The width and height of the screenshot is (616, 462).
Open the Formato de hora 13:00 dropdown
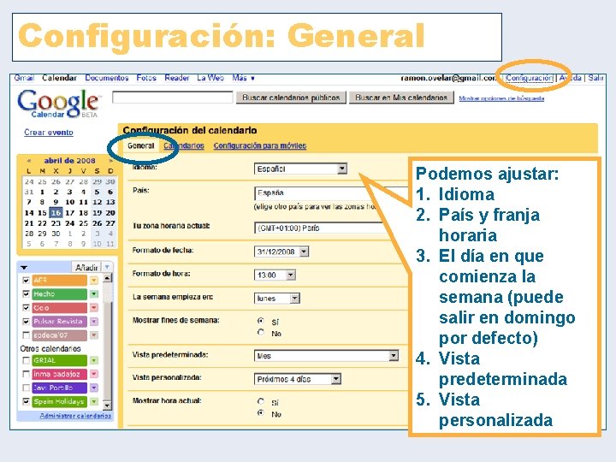click(x=275, y=275)
